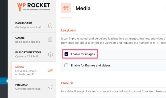Click the LazyLoad section heading
166x98 pixels.
[x=68, y=30]
